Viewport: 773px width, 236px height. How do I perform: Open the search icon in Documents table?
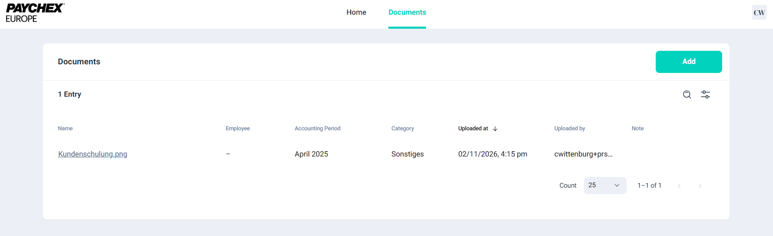(x=687, y=95)
